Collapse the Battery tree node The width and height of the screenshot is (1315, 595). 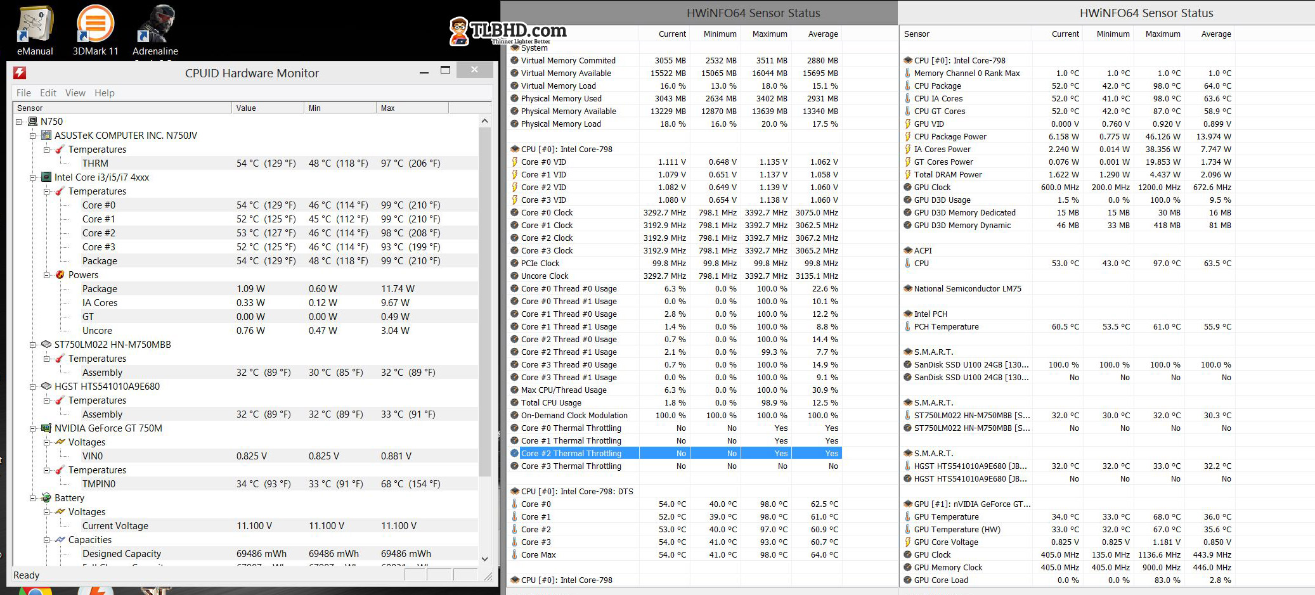pyautogui.click(x=33, y=498)
